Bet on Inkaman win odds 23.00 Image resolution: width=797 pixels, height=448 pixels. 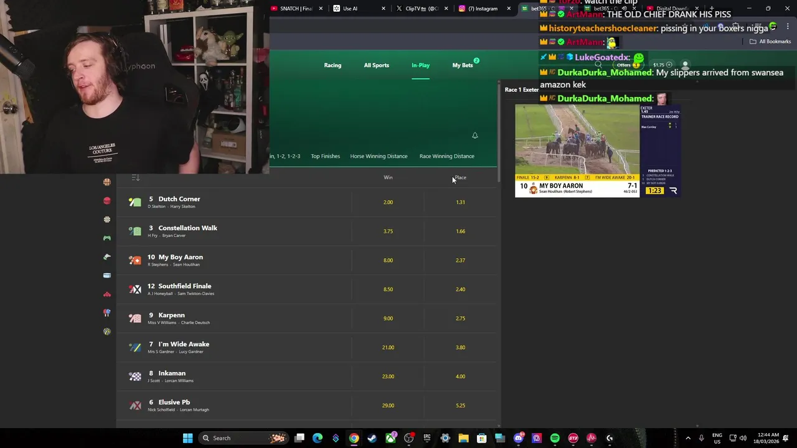388,376
